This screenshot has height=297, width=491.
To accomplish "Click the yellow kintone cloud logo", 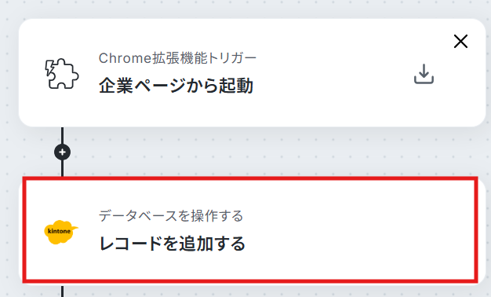I will (x=61, y=232).
